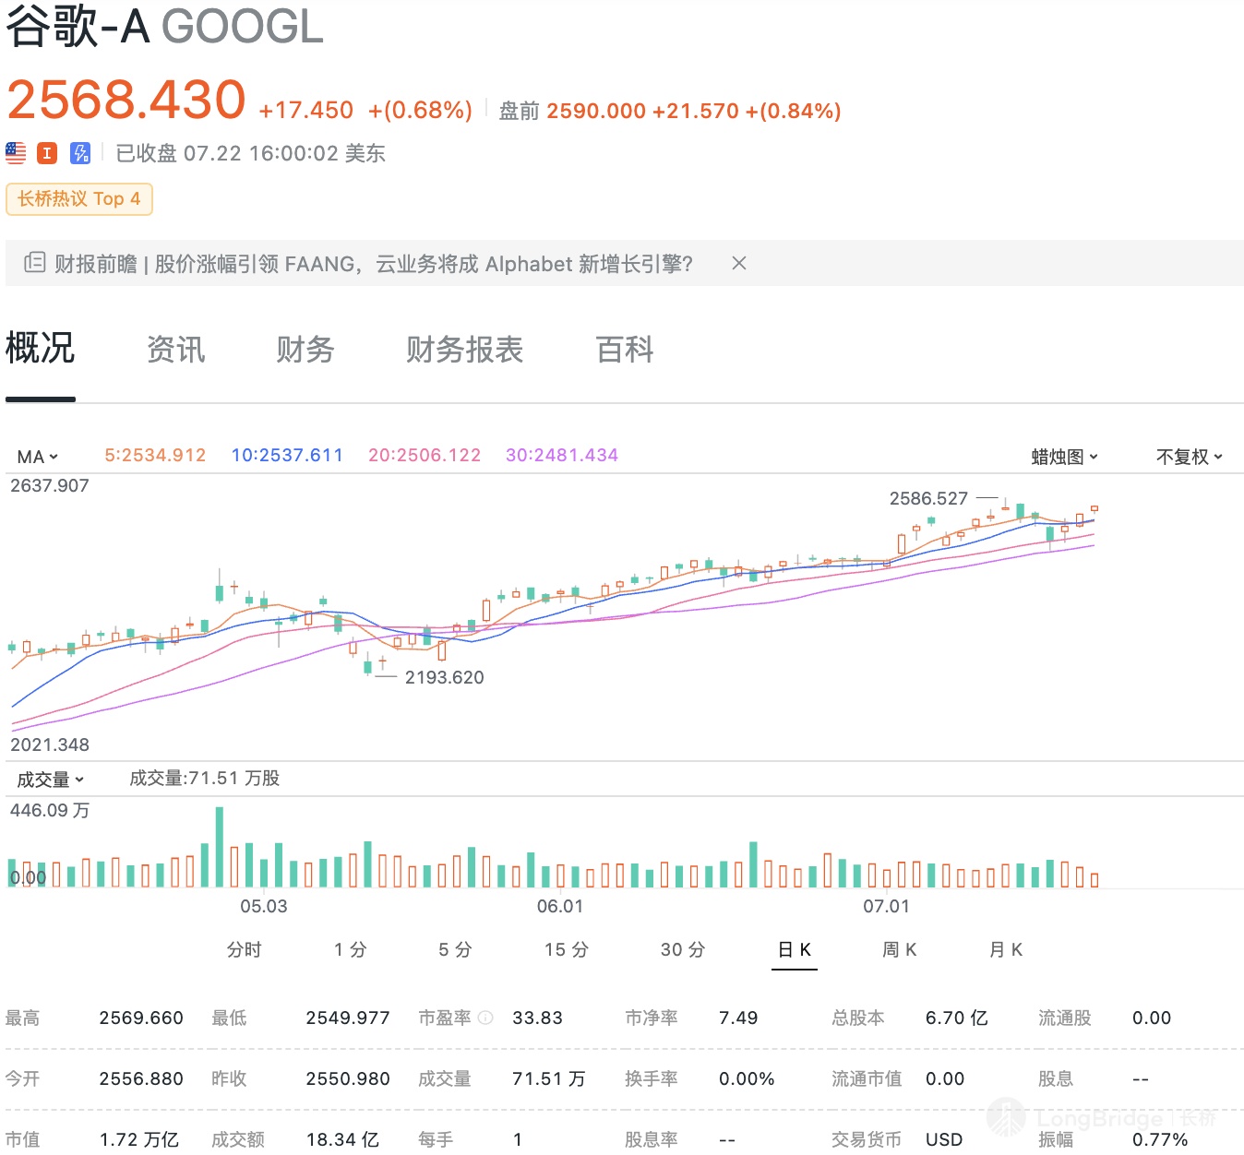Click the 最低 value 2549.977
The height and width of the screenshot is (1155, 1244).
[x=348, y=1018]
